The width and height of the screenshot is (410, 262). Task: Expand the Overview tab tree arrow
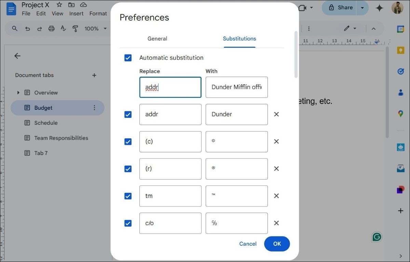(18, 93)
